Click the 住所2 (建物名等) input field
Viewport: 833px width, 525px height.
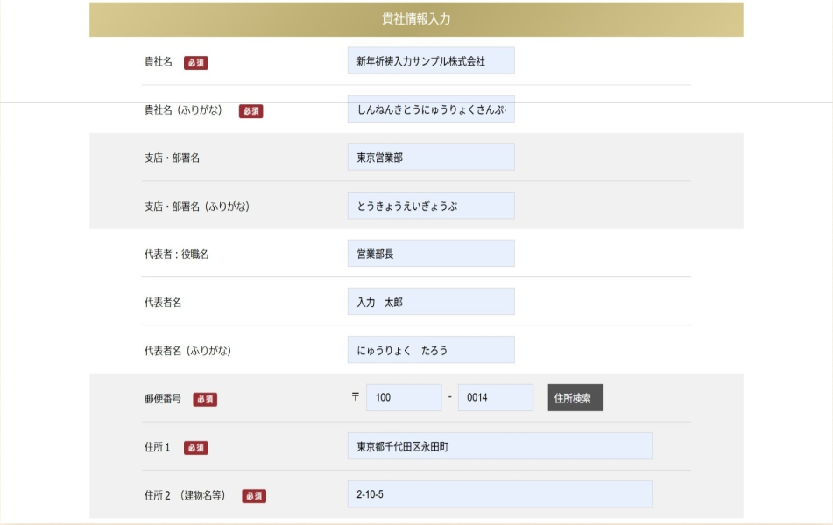click(x=499, y=494)
